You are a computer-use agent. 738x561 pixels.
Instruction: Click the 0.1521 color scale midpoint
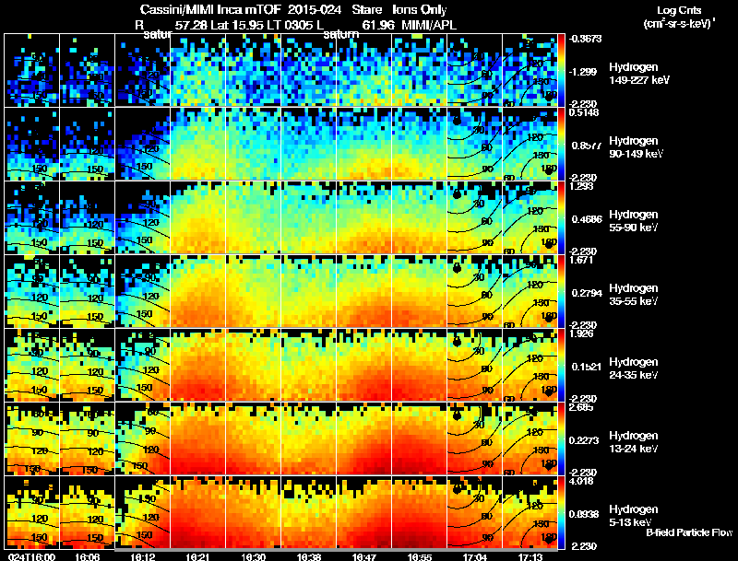pos(587,367)
